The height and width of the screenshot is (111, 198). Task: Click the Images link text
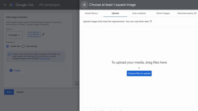17,70
